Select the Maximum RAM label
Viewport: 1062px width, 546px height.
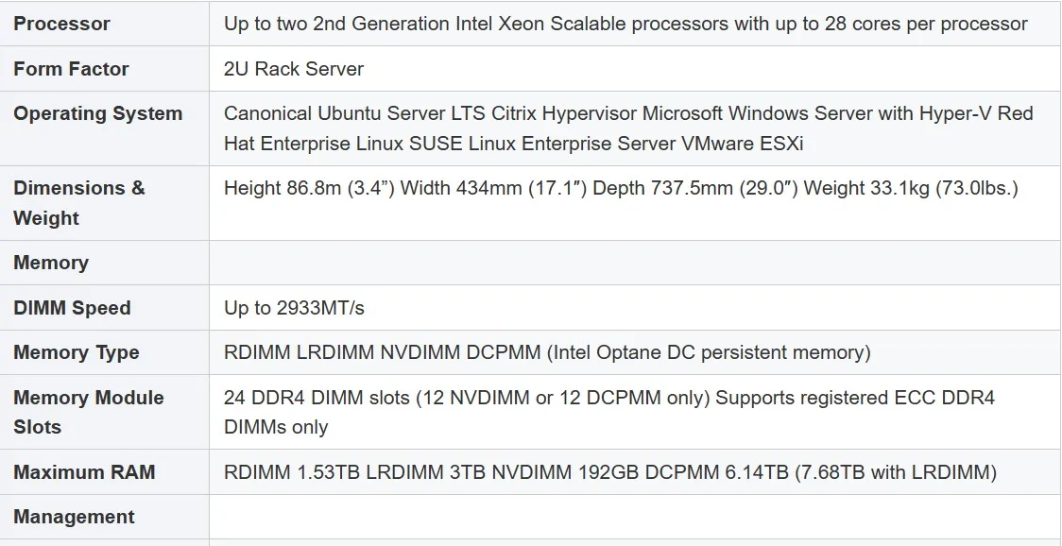pyautogui.click(x=84, y=472)
